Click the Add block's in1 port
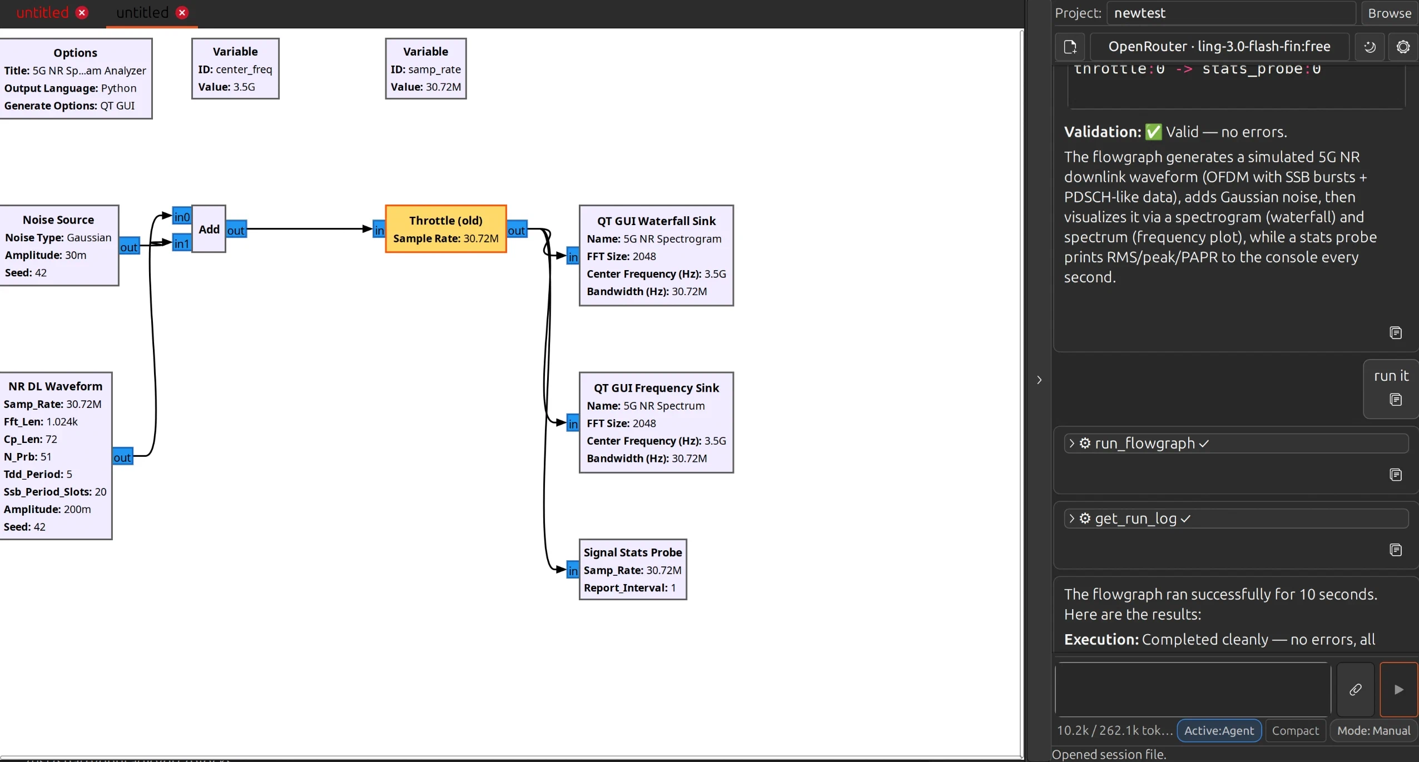This screenshot has height=762, width=1419. pos(182,243)
